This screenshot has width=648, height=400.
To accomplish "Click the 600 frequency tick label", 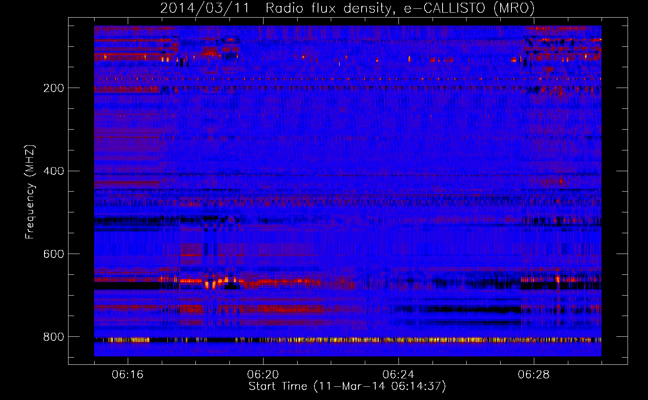I will point(53,254).
